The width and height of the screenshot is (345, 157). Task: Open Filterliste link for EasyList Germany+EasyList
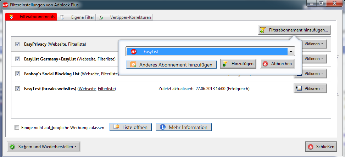click(106, 59)
